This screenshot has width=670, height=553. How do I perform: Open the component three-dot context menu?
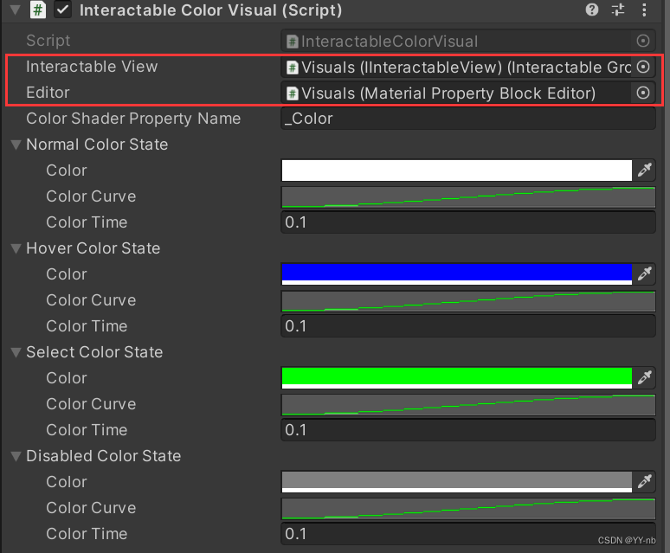tap(644, 10)
